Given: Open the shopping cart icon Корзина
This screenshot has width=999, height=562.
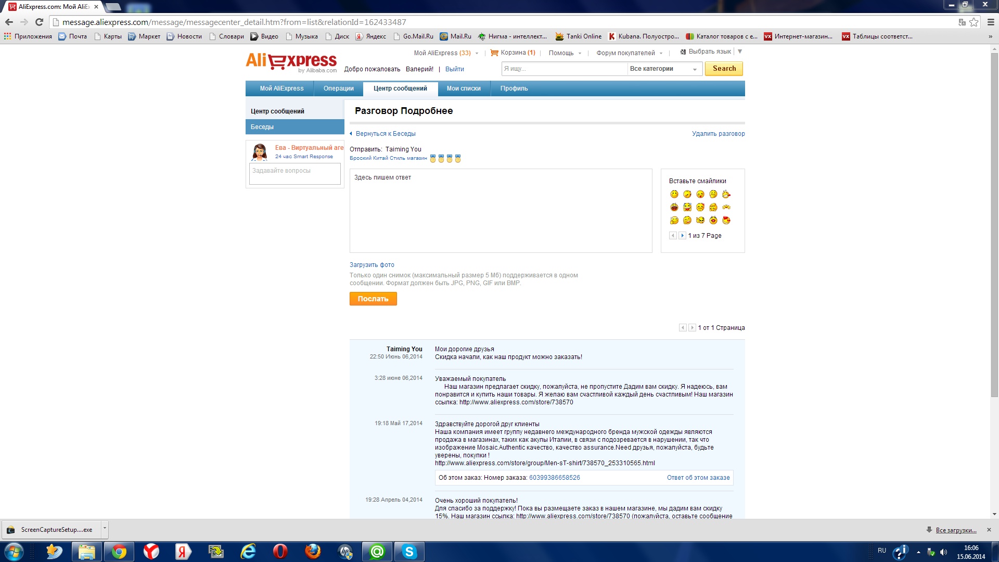Looking at the screenshot, I should point(494,53).
